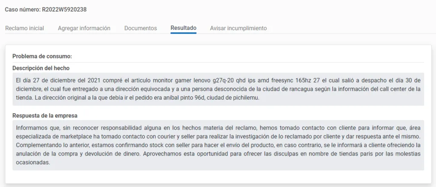Click the 'Respuesta de la empresa' heading
Screen dimensions: 436x187
(x=44, y=115)
